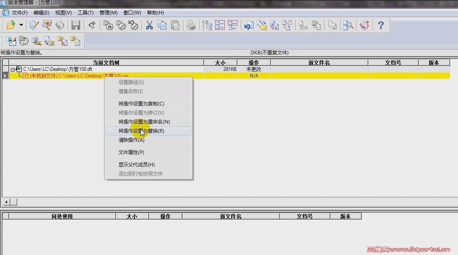Click the 281KB size cell

[x=220, y=69]
